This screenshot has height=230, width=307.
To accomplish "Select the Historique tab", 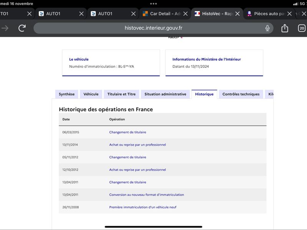I will click(204, 94).
